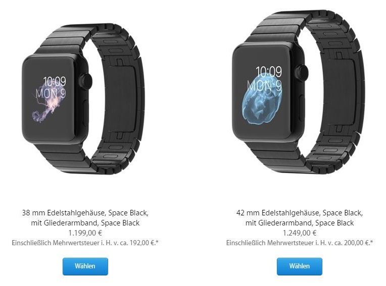Click the digital crown on the 38 mm watch
386x286 pixels.
pos(85,80)
